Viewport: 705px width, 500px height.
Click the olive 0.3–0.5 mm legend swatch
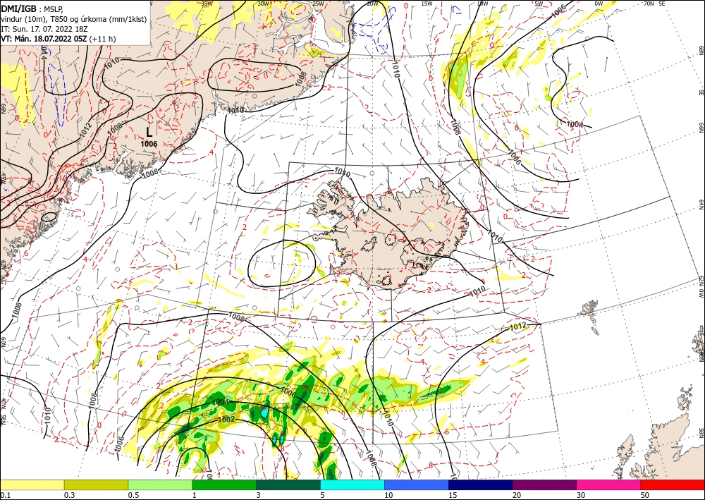(96, 484)
